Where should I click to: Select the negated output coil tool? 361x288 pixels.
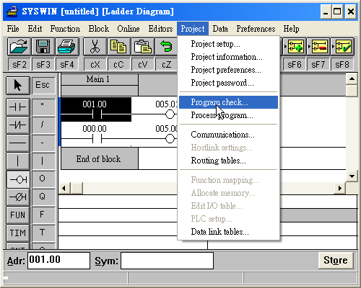coord(18,197)
